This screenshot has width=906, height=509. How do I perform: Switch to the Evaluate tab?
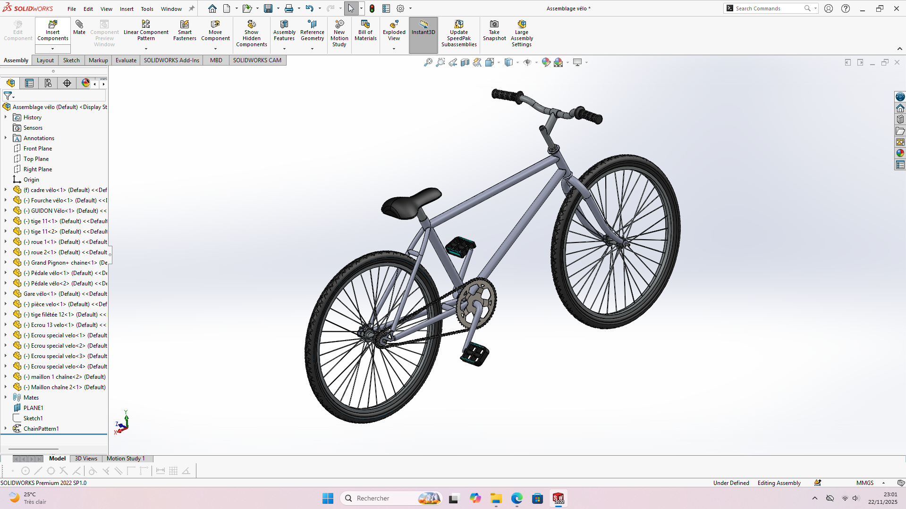coord(126,60)
